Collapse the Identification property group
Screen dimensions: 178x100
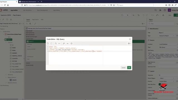[149, 29]
